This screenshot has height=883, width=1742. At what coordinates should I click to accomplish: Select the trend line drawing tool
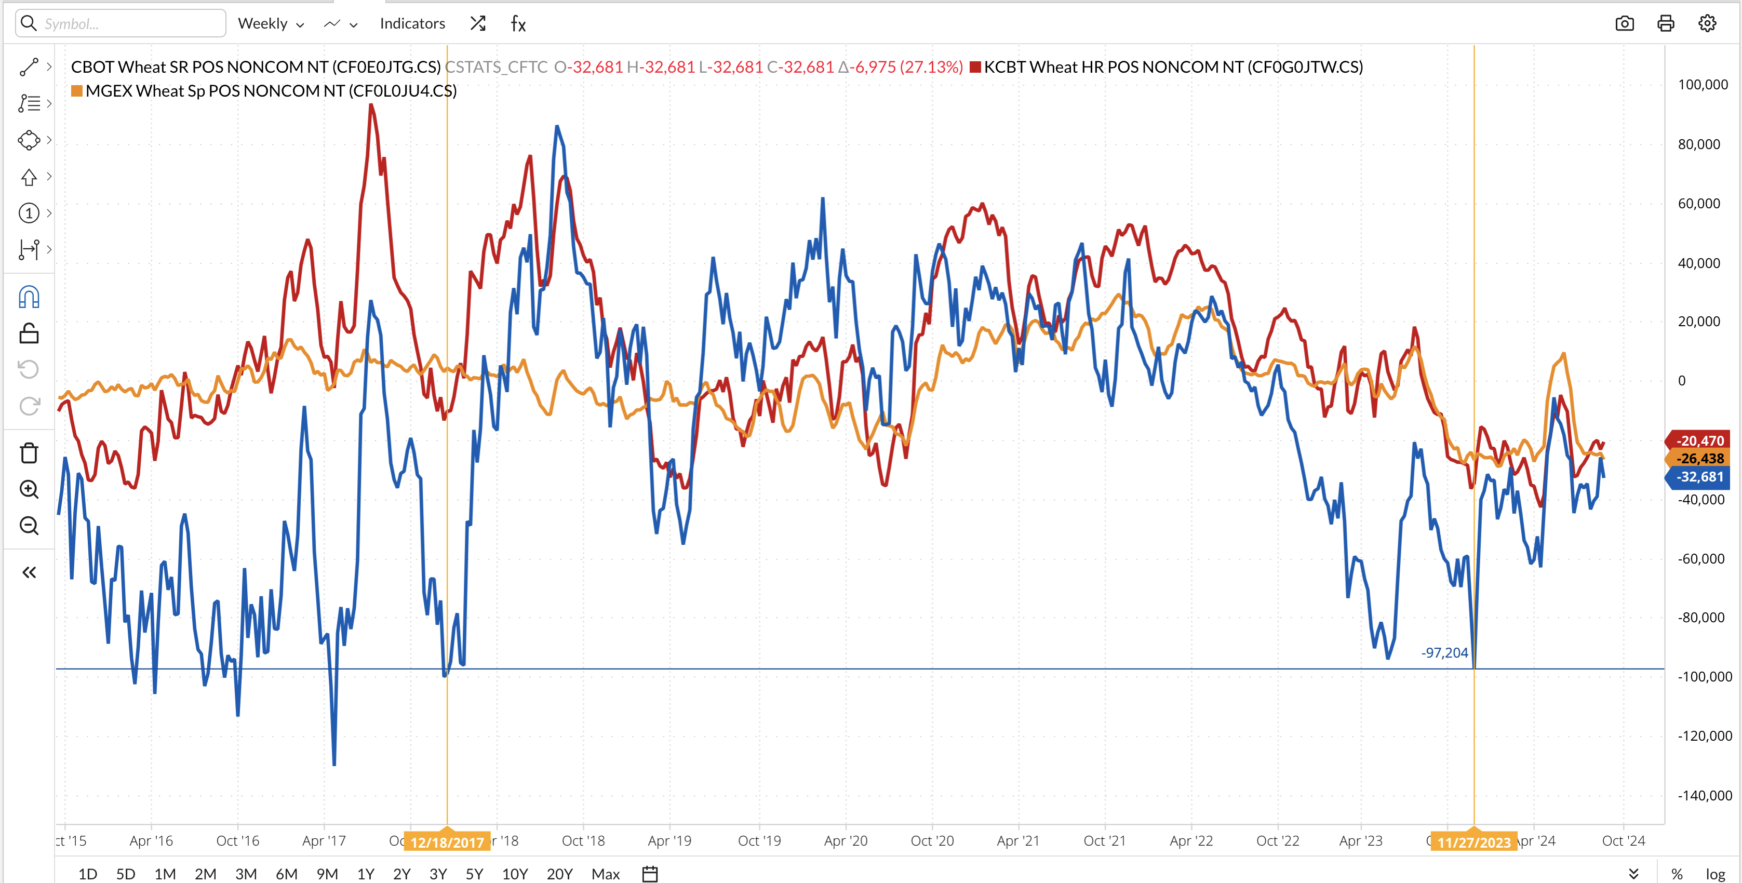29,67
